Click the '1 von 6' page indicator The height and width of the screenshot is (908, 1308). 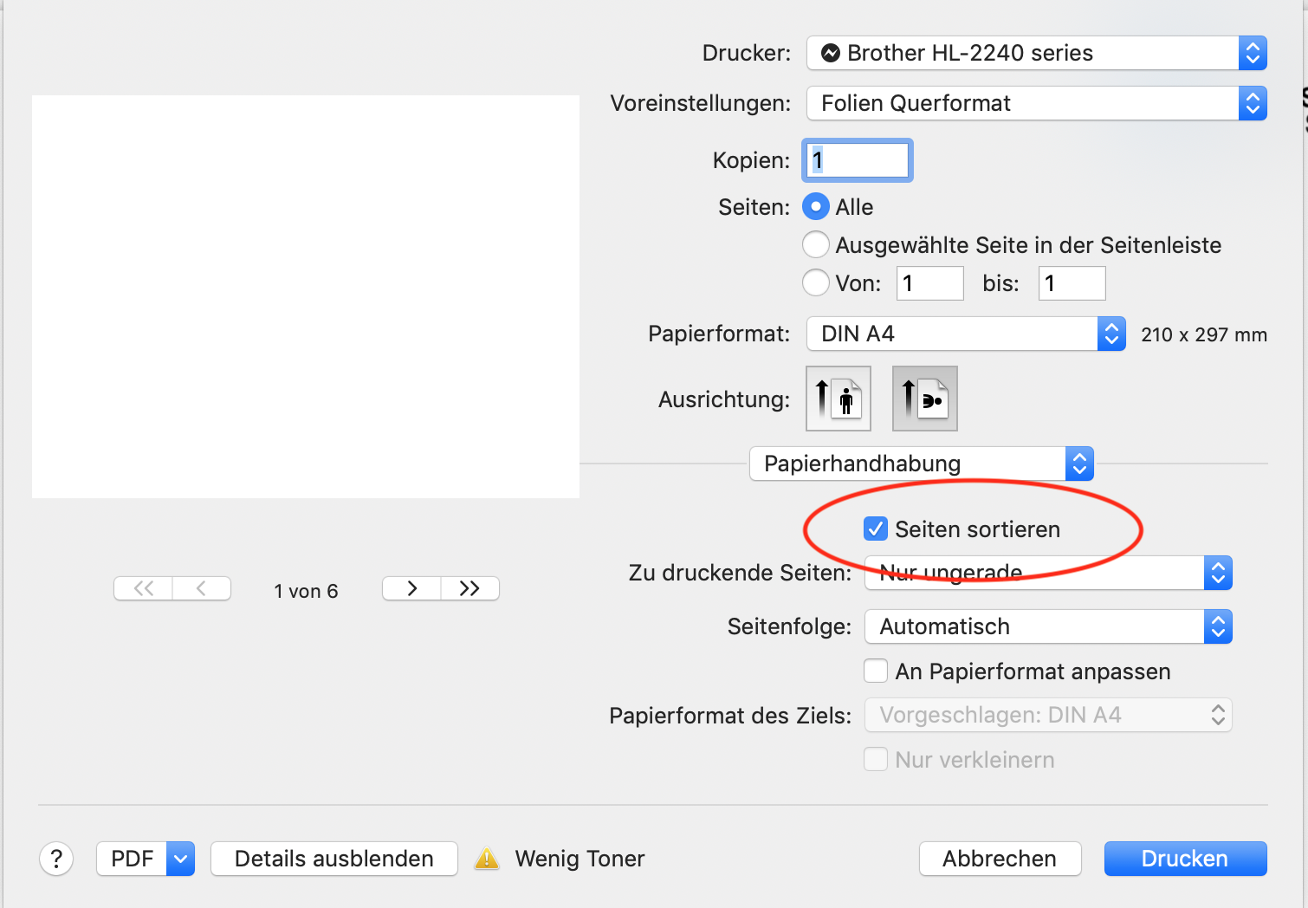pos(306,591)
